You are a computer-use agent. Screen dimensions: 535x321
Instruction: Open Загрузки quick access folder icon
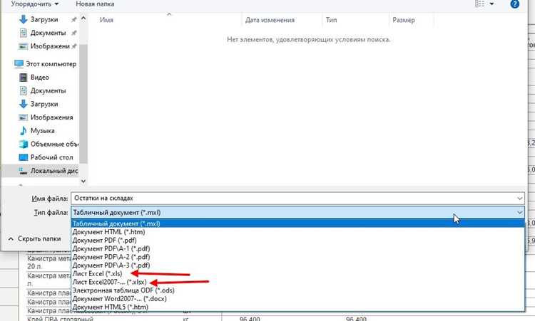click(x=24, y=19)
